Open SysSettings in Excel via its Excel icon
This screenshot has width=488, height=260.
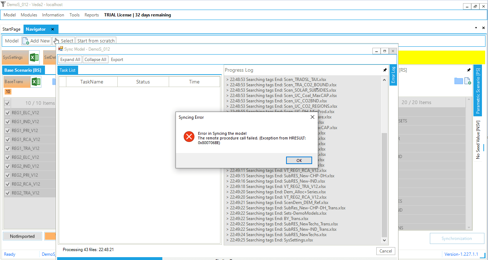coord(34,57)
